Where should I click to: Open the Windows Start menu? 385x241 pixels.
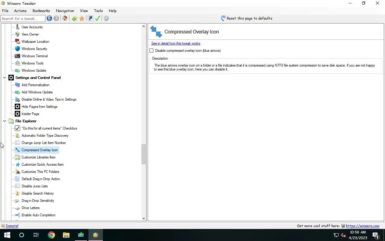pos(7,235)
